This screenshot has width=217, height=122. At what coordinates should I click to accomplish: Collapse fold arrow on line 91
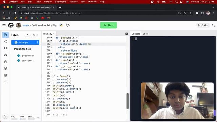(x=51, y=60)
